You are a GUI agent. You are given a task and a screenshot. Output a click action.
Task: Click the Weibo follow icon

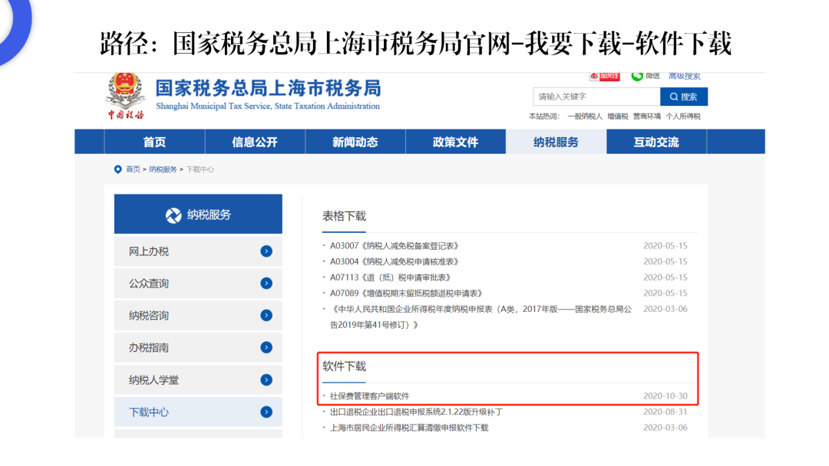pyautogui.click(x=604, y=76)
